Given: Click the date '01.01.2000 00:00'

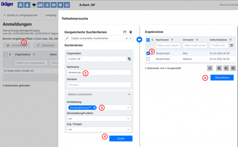Looking at the screenshot, I should 219,53.
